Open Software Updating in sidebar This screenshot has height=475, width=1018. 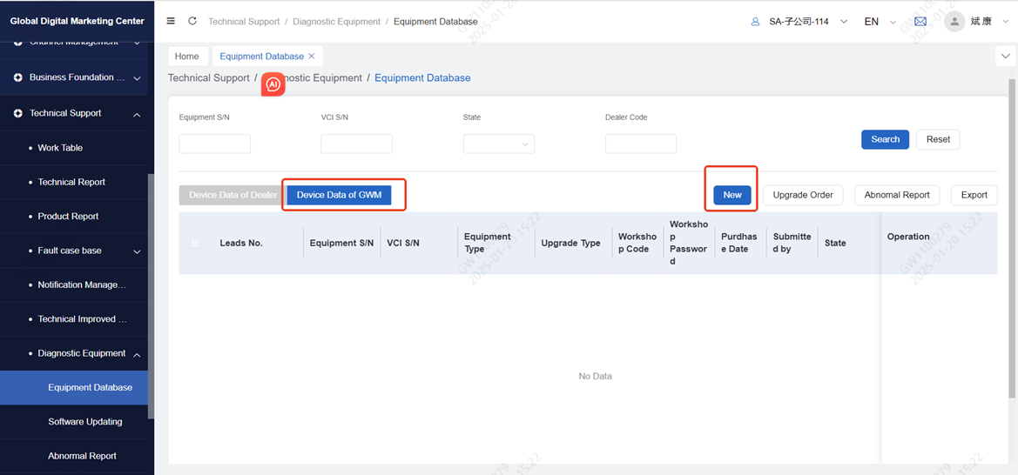(85, 422)
